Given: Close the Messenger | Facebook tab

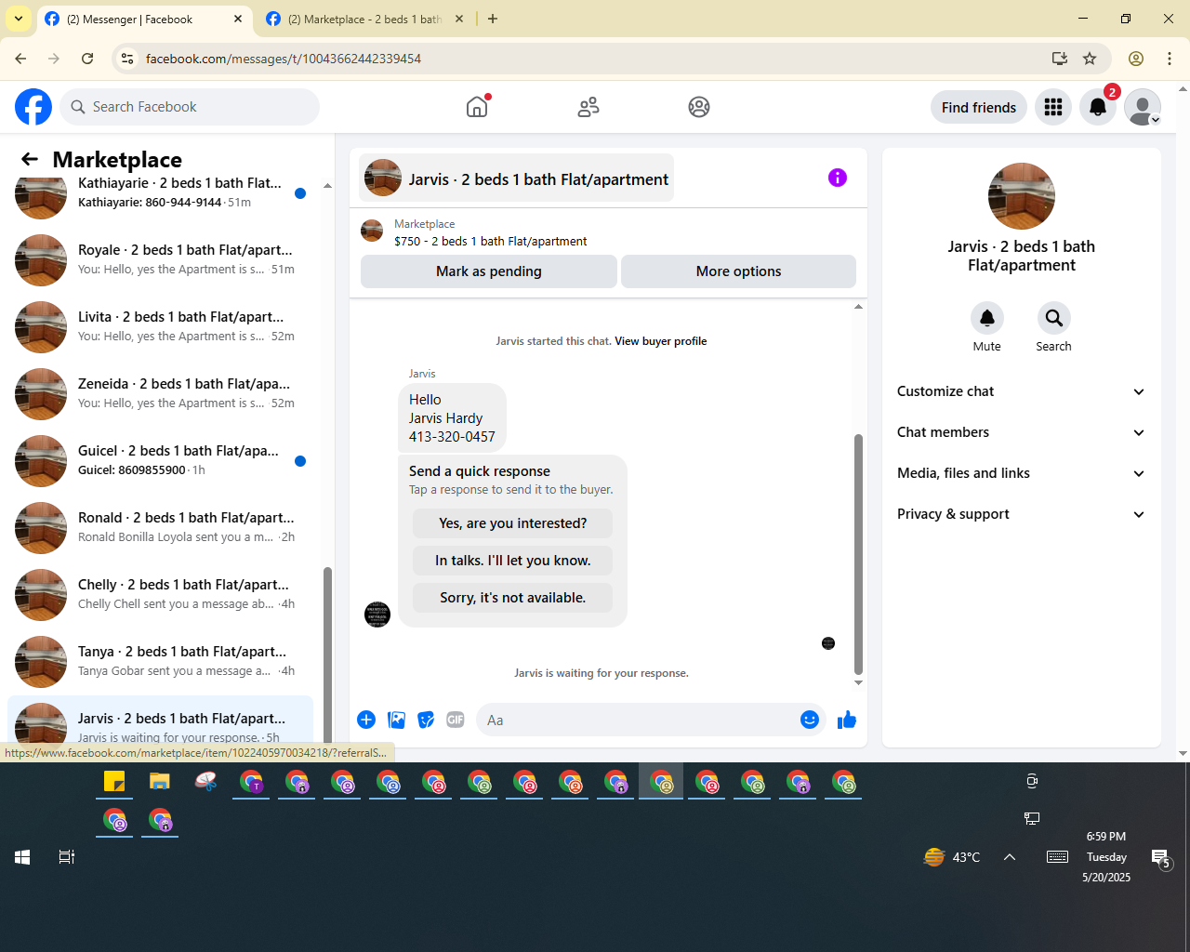Looking at the screenshot, I should [238, 19].
